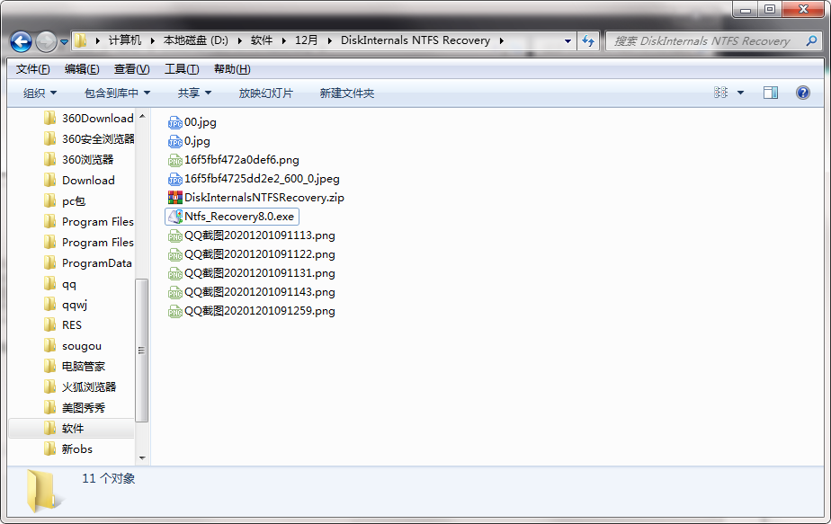The image size is (831, 524).
Task: Select file 16f5fbf472a0def6.png
Action: [x=234, y=160]
